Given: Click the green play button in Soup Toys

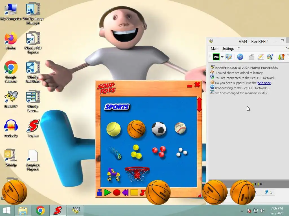Looking at the screenshot, I should coord(107,192).
